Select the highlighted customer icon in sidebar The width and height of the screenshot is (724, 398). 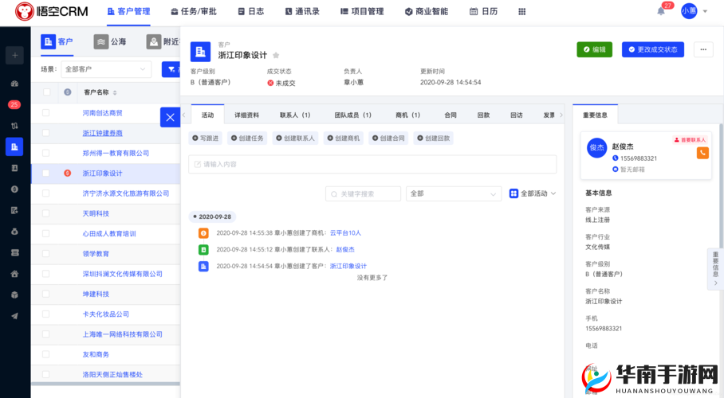tap(14, 146)
